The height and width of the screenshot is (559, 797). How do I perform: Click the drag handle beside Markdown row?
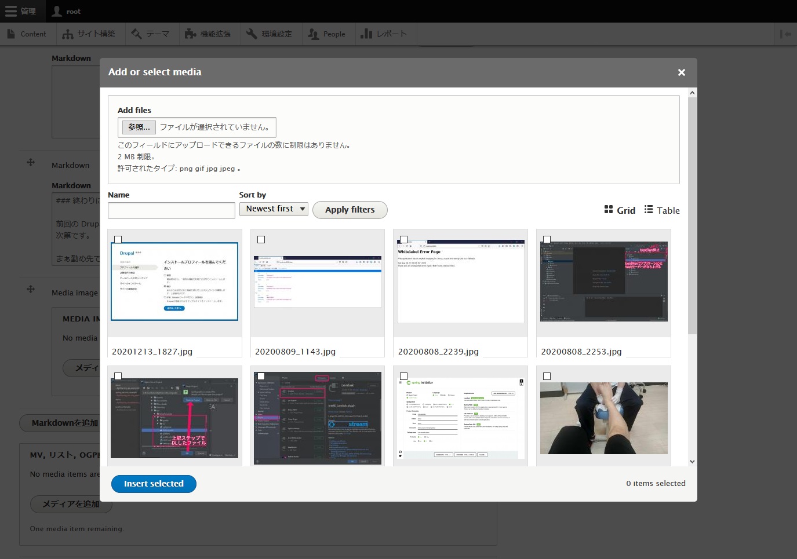pos(31,163)
